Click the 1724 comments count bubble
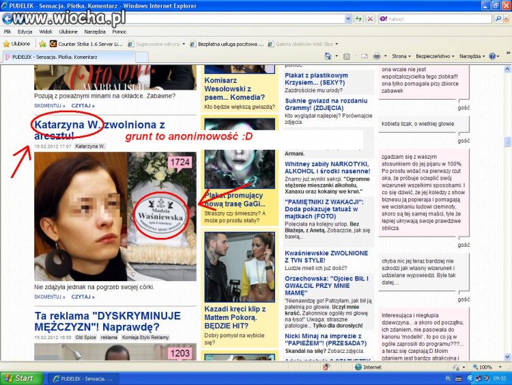Screen dimensions: 512x385 coord(180,163)
